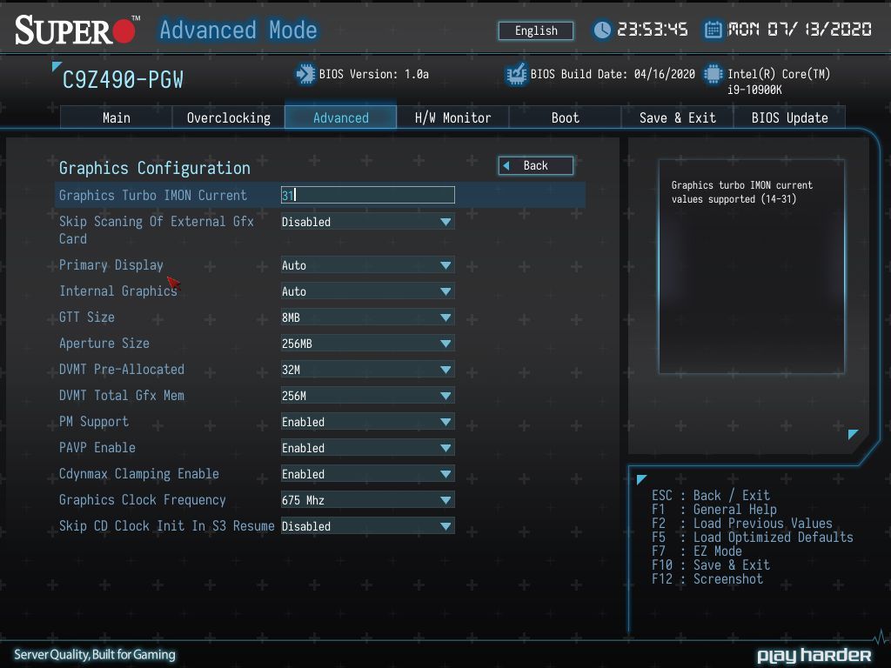
Task: Click the Graphics Configuration heading
Action: tap(155, 168)
